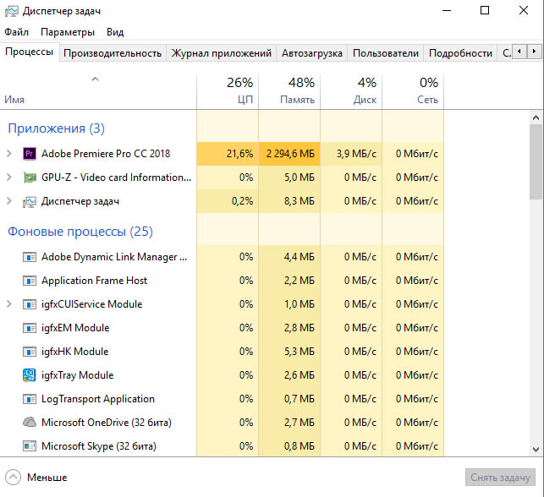Image resolution: width=544 pixels, height=497 pixels.
Task: Click the 2 294,6 МБ memory cell
Action: (289, 154)
